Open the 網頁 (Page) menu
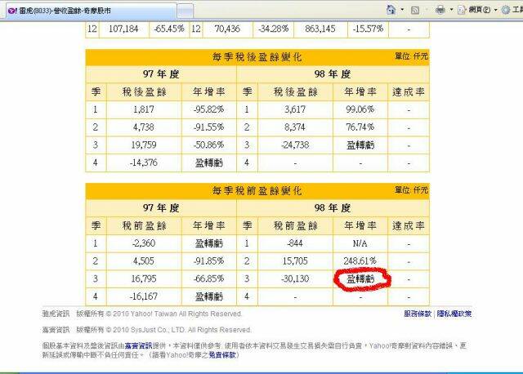This screenshot has height=374, width=523. pyautogui.click(x=475, y=10)
